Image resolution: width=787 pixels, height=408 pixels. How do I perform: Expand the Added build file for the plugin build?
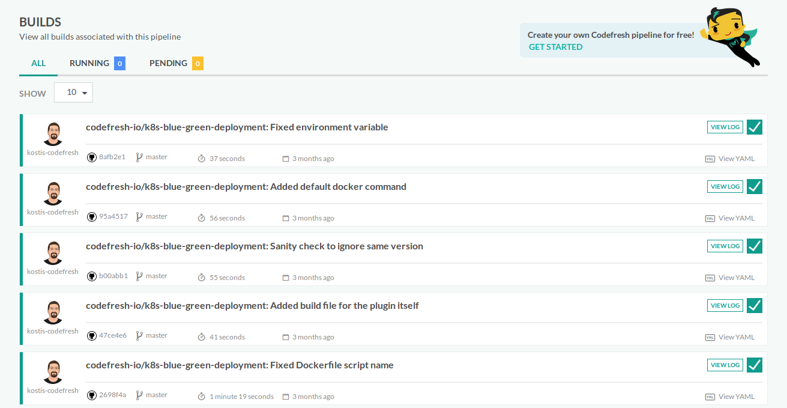click(252, 306)
